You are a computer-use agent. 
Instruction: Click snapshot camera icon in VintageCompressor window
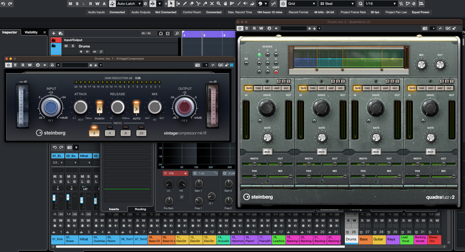coord(198,65)
